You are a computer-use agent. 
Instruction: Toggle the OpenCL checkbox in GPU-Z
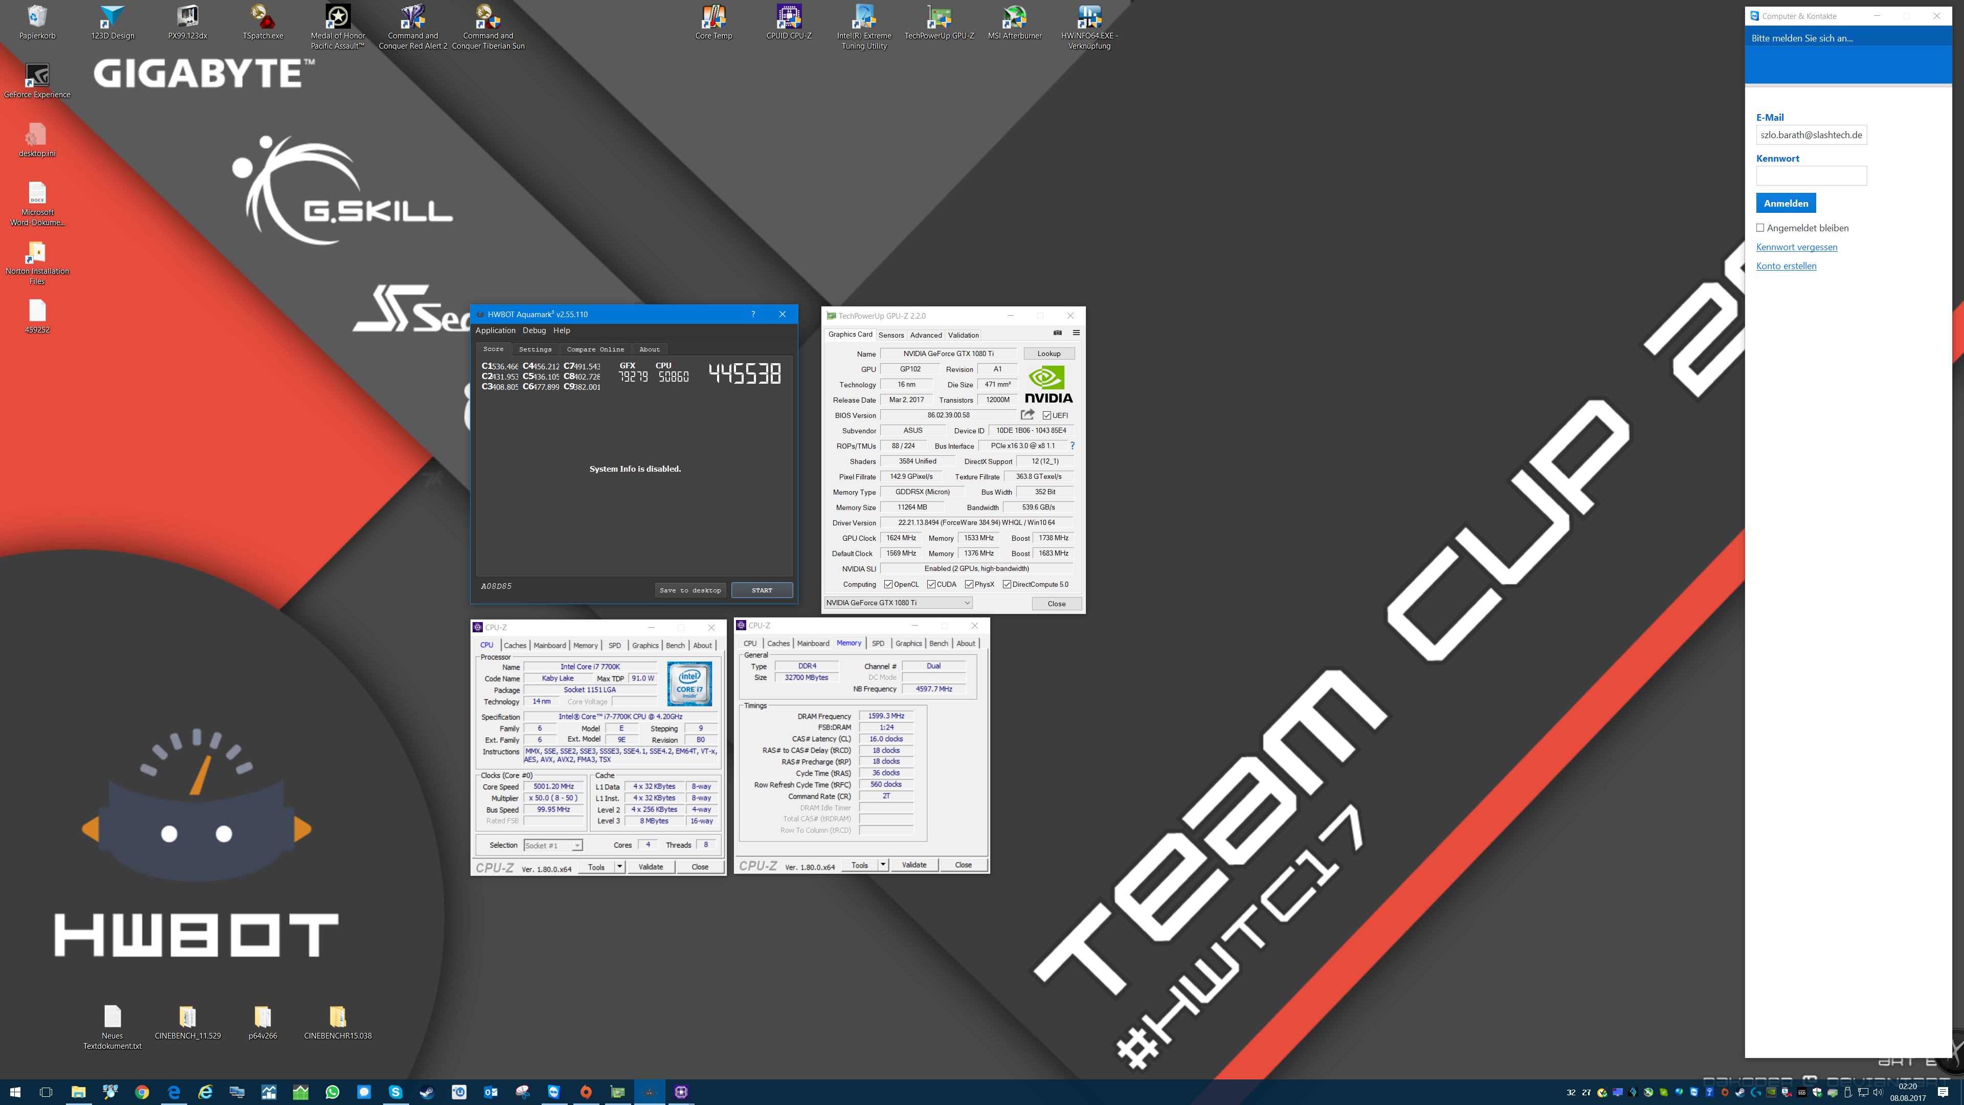pyautogui.click(x=888, y=584)
